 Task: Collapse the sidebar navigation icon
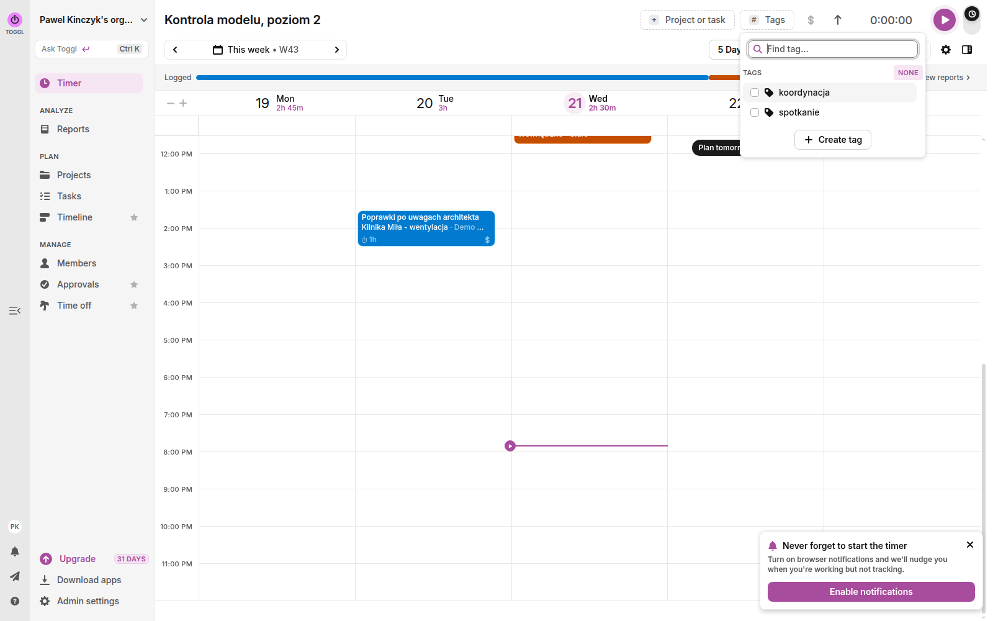[x=15, y=310]
